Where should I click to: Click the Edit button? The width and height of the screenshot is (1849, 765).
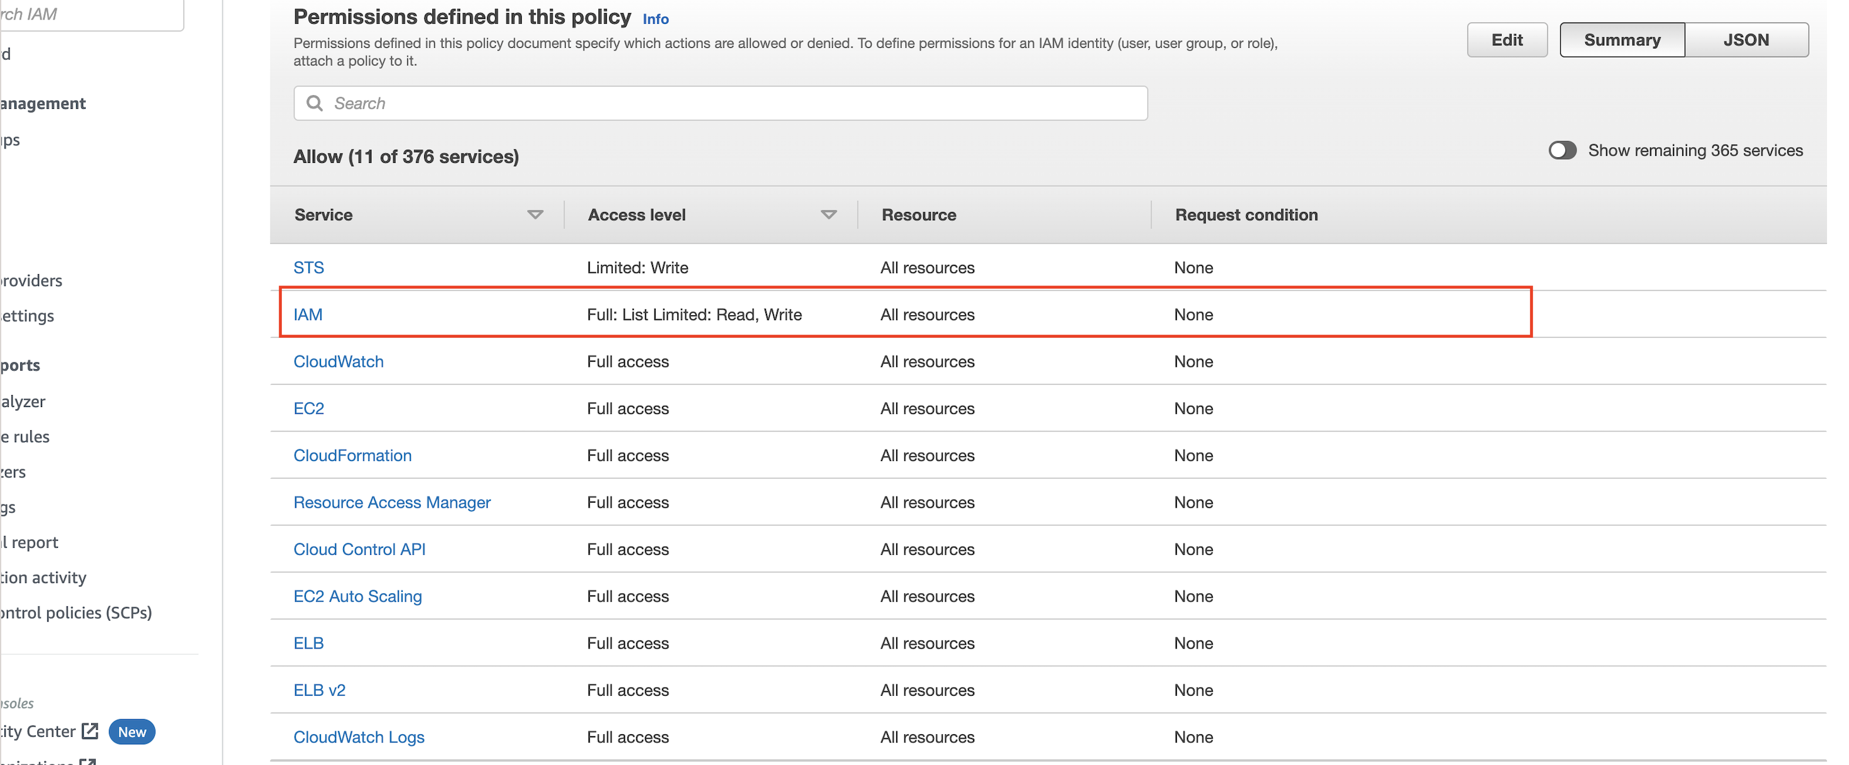[1507, 40]
